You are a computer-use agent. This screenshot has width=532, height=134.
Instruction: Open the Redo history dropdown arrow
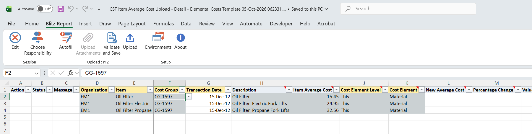click(91, 9)
